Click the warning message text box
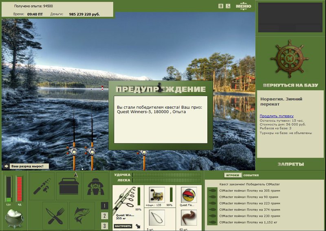Image resolution: width=326 pixels, height=231 pixels. [161, 119]
